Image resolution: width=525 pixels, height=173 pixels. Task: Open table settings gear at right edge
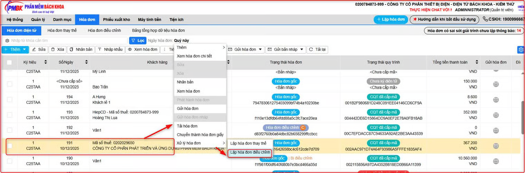click(521, 50)
